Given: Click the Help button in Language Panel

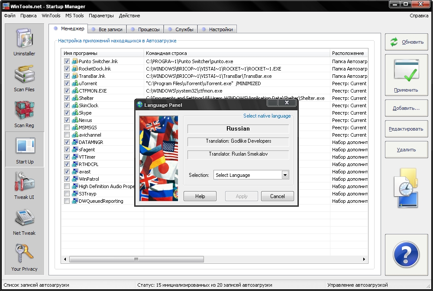Looking at the screenshot, I should point(200,196).
